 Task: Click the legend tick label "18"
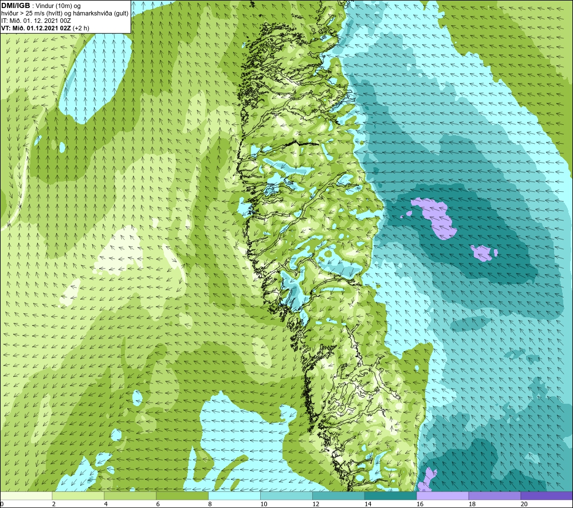pyautogui.click(x=472, y=504)
